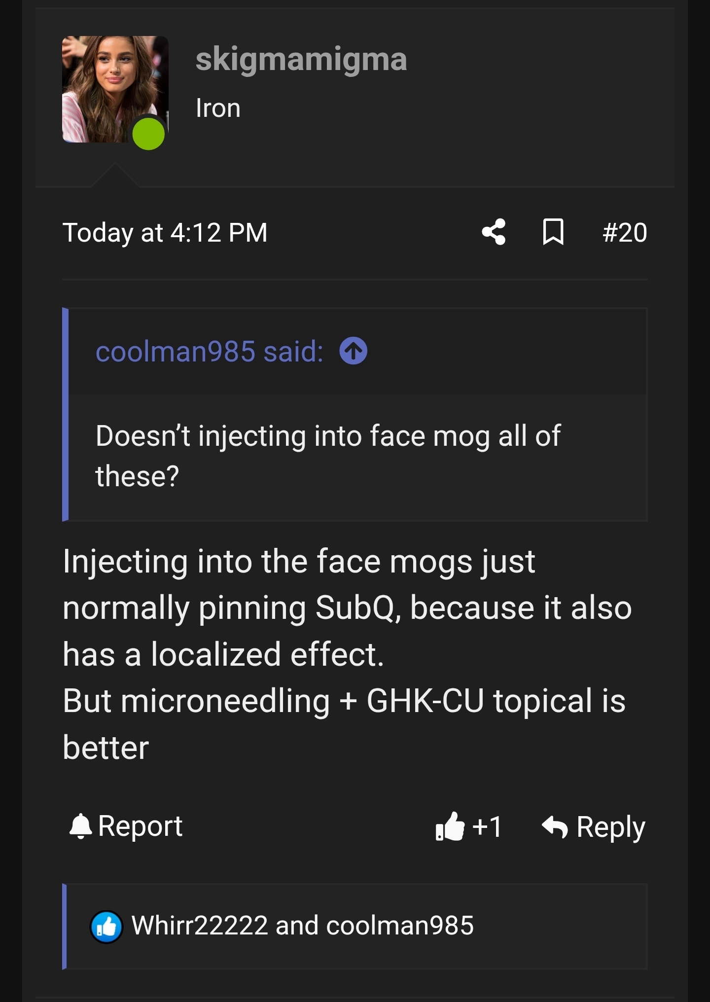
Task: Click the bell icon next to Report
Action: (x=81, y=826)
